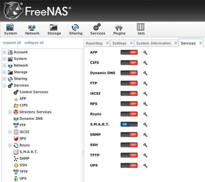Configure Dynamic DNS via its wrench icon

(145, 73)
